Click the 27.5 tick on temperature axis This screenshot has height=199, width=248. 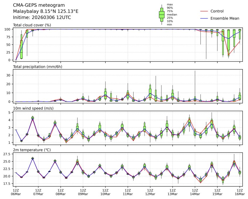pyautogui.click(x=8, y=154)
